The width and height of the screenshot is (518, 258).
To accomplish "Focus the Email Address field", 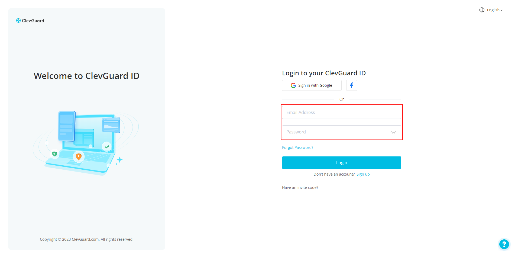I will [x=341, y=112].
